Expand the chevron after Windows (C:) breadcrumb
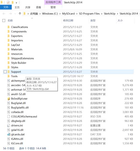The height and width of the screenshot is (151, 140). (60, 14)
